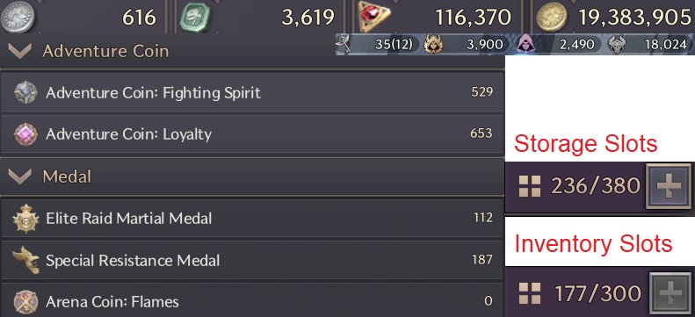Click the Elite Raid Martial Medal icon
Image resolution: width=695 pixels, height=317 pixels.
click(x=25, y=219)
